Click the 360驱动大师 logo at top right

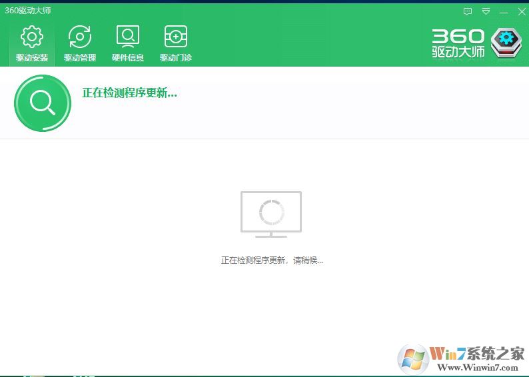tap(477, 43)
